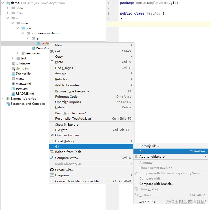
Task: Click the Paste clipboard icon
Action: point(52,62)
